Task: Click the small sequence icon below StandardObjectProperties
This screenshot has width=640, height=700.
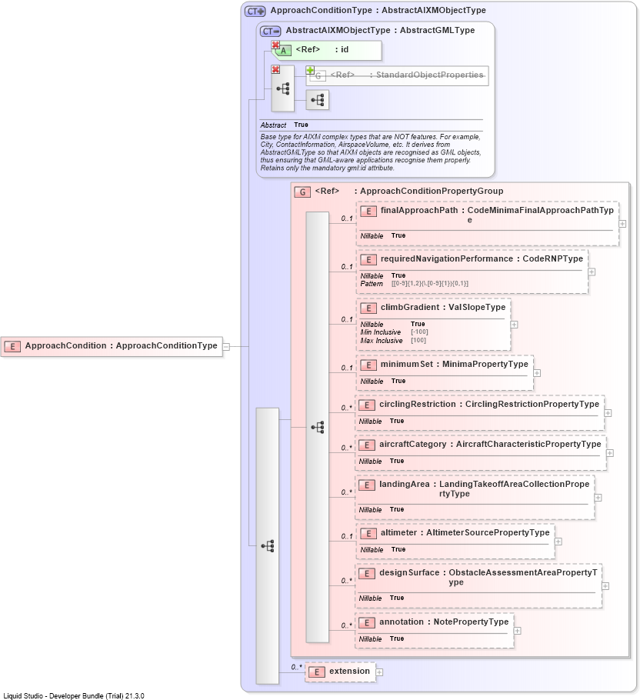Action: 318,100
